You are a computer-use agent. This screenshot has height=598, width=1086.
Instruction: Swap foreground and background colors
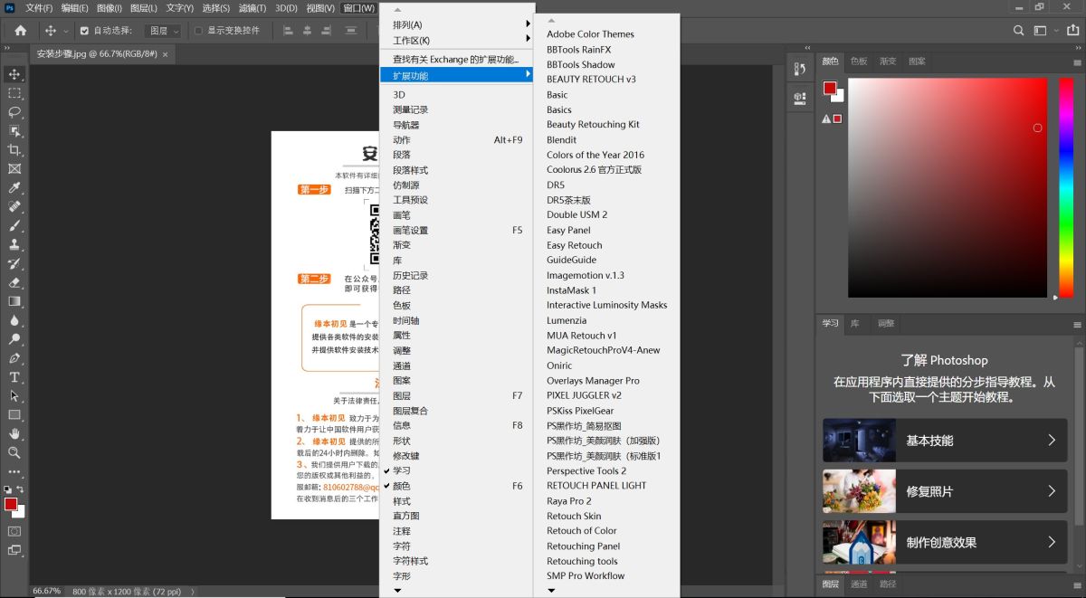[21, 489]
